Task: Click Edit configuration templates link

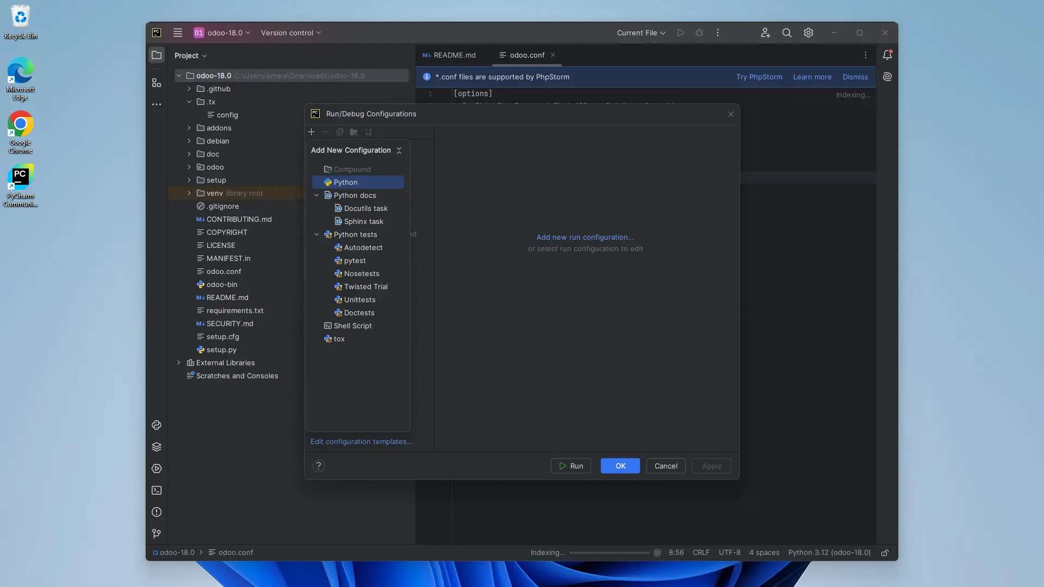Action: click(x=362, y=441)
